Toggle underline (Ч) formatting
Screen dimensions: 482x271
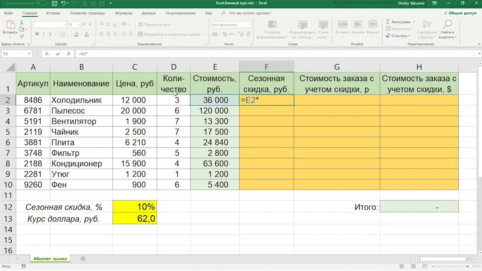tap(50, 34)
